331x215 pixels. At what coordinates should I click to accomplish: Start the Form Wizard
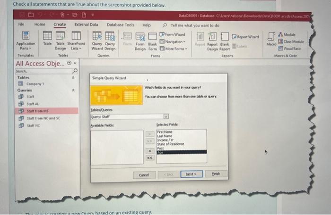(x=173, y=34)
